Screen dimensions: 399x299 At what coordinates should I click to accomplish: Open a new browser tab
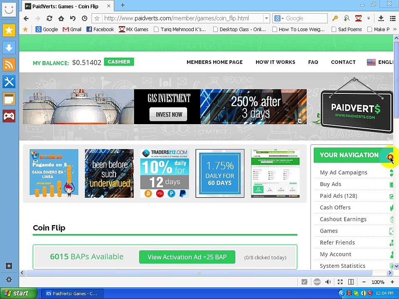click(x=122, y=5)
